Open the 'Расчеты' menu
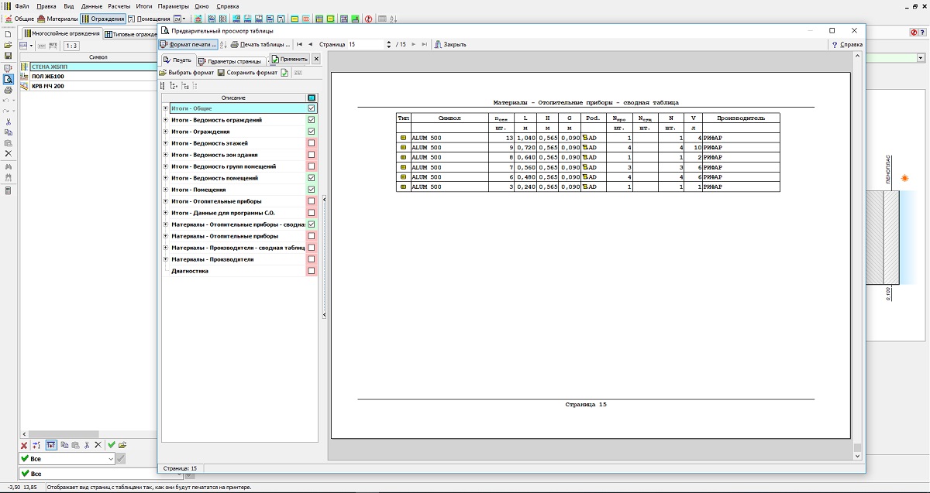930x493 pixels. point(119,6)
